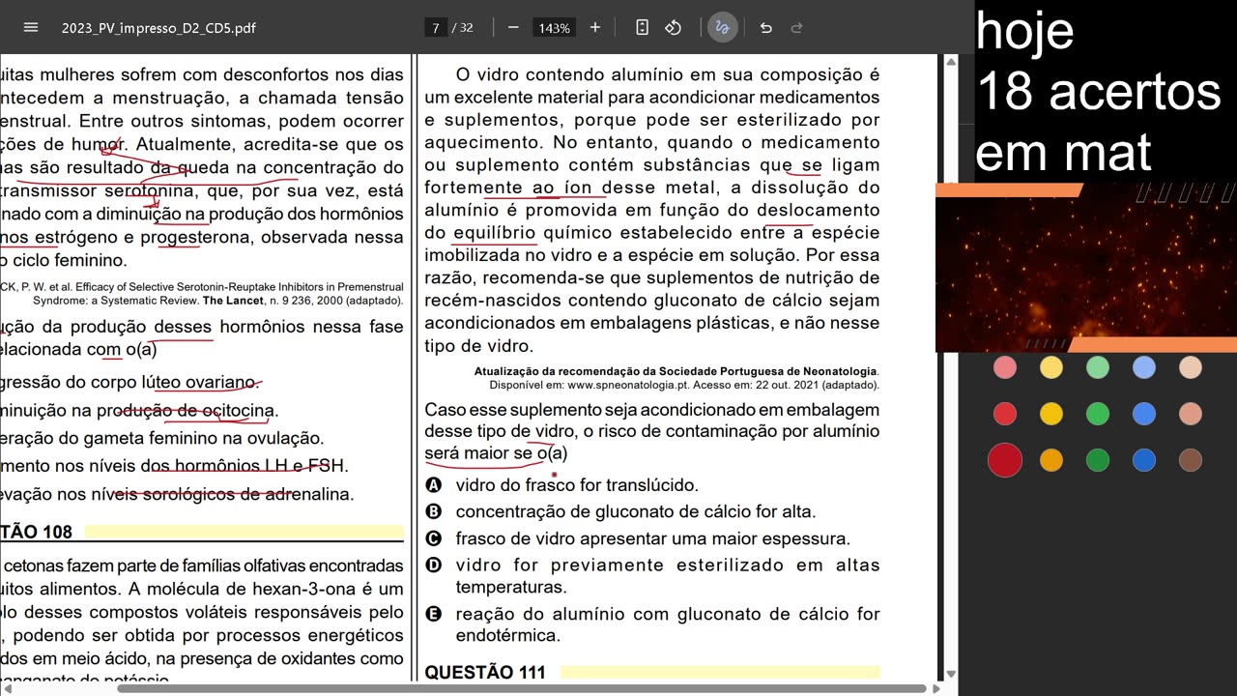Pick the dark blue swatch in the bottom row

1144,460
